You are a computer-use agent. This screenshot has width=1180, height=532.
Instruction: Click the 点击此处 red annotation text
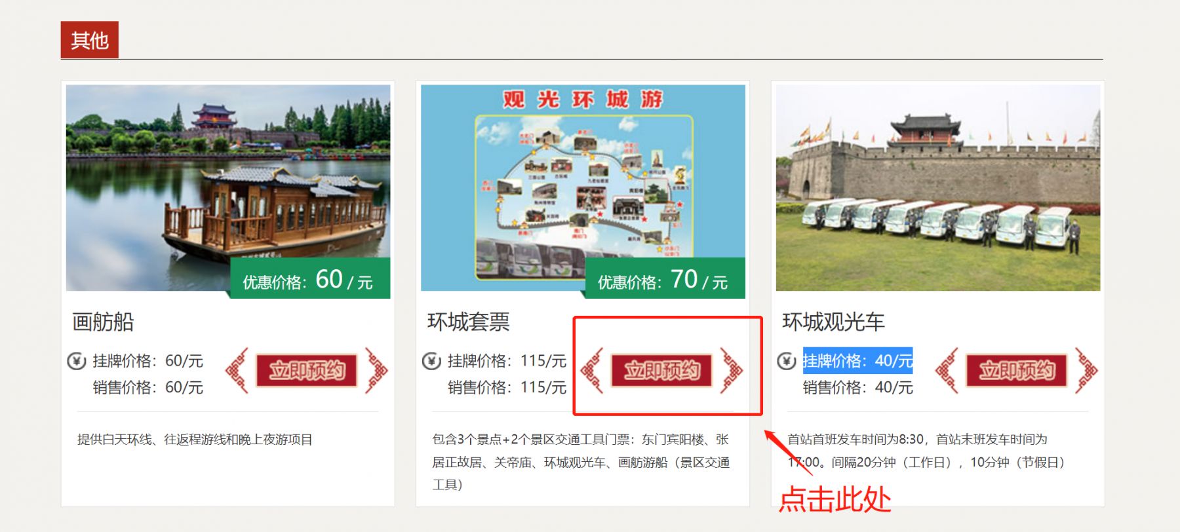click(x=835, y=499)
